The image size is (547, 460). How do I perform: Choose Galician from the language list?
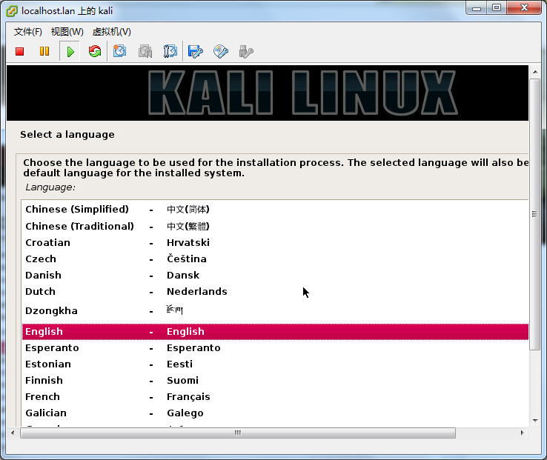275,413
